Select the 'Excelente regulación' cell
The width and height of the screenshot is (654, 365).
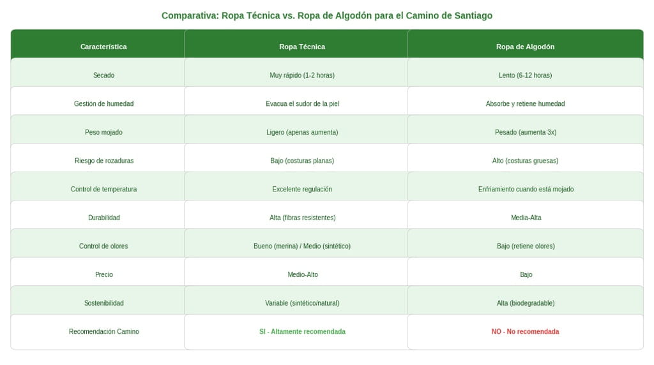[x=302, y=189]
